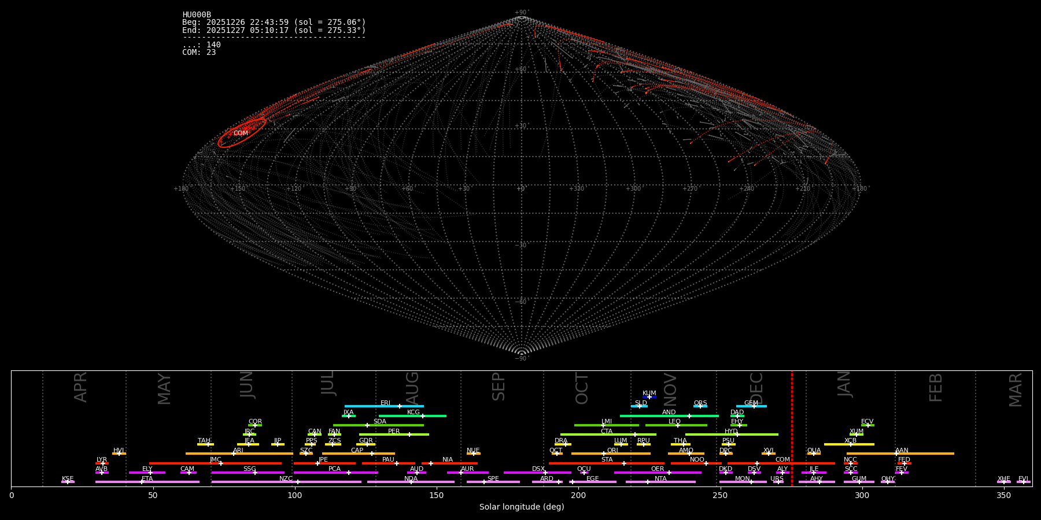Image resolution: width=1041 pixels, height=520 pixels.
Task: Select the red NIA shower bar
Action: [449, 463]
